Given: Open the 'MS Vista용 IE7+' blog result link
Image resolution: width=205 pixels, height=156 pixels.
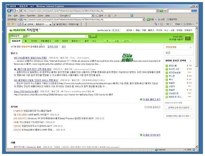Looking at the screenshot, I should (30, 58).
